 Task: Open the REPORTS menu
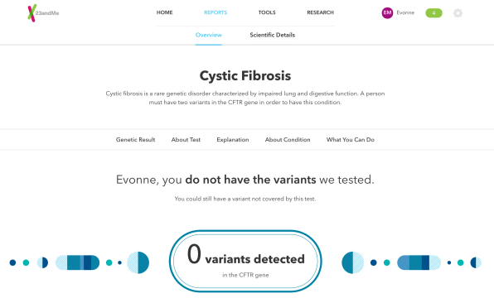point(216,12)
